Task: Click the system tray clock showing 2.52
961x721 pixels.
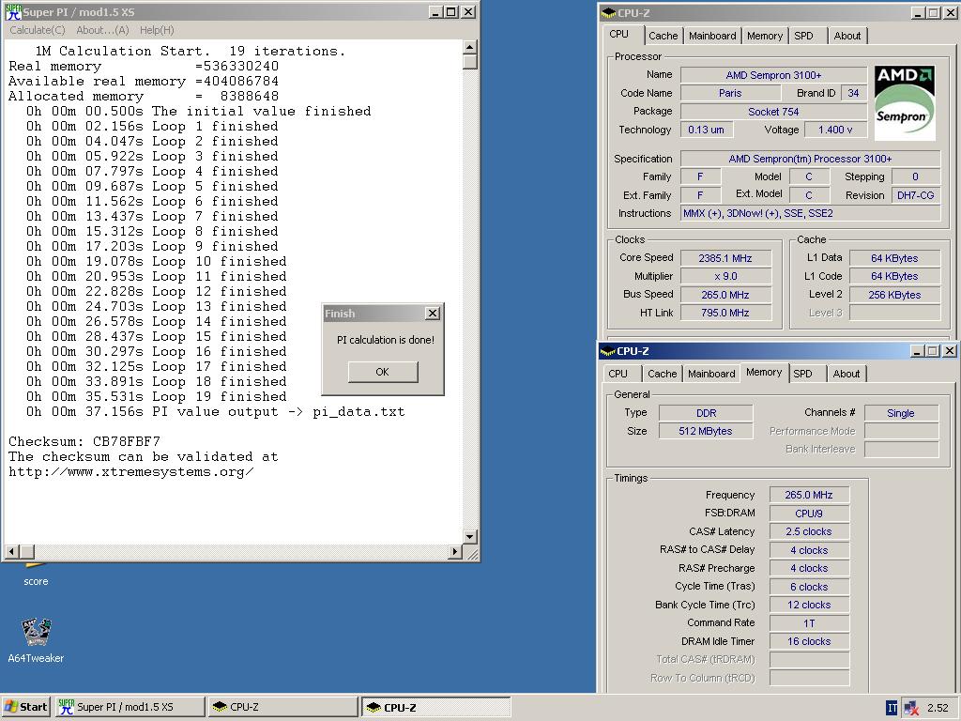Action: pyautogui.click(x=938, y=708)
